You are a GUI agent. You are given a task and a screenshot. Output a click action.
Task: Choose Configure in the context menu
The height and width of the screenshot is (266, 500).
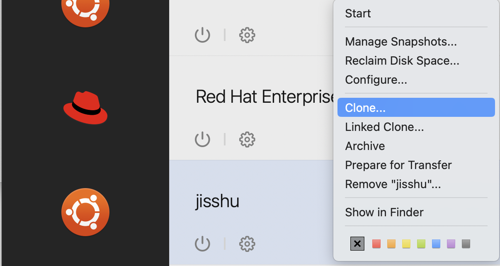pyautogui.click(x=376, y=80)
